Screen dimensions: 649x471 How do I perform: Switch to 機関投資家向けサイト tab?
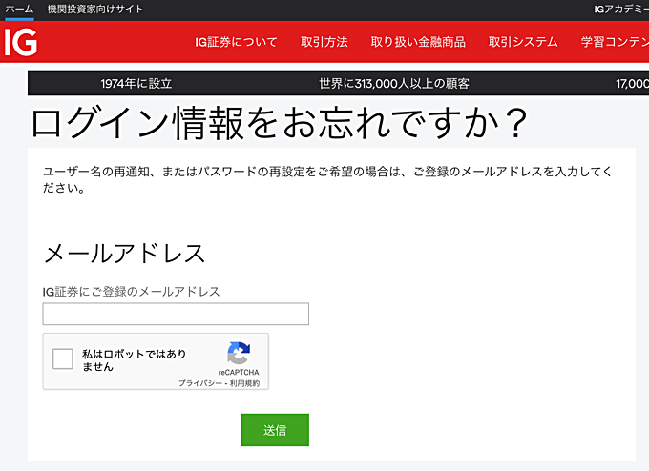coord(94,10)
